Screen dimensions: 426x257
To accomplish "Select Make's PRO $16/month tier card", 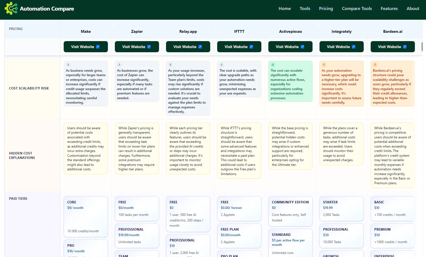I will coord(86,248).
